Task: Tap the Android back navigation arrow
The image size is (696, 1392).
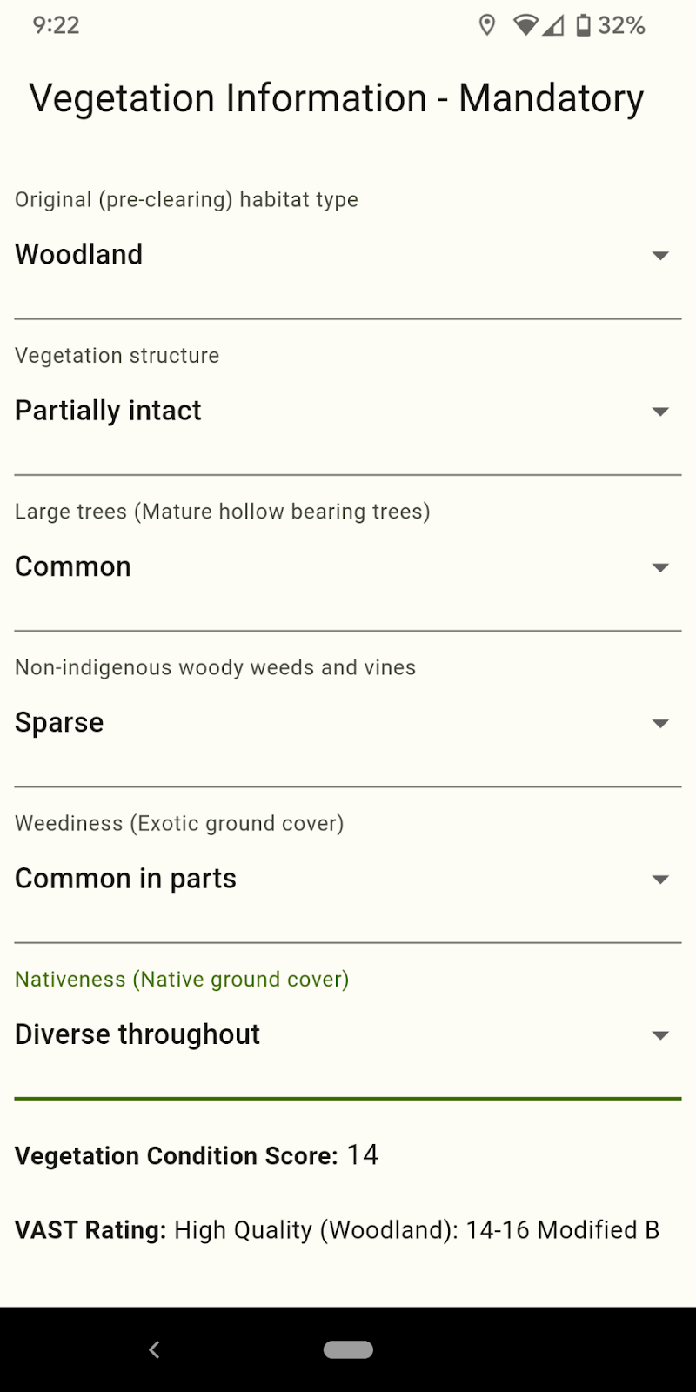Action: click(x=154, y=1349)
